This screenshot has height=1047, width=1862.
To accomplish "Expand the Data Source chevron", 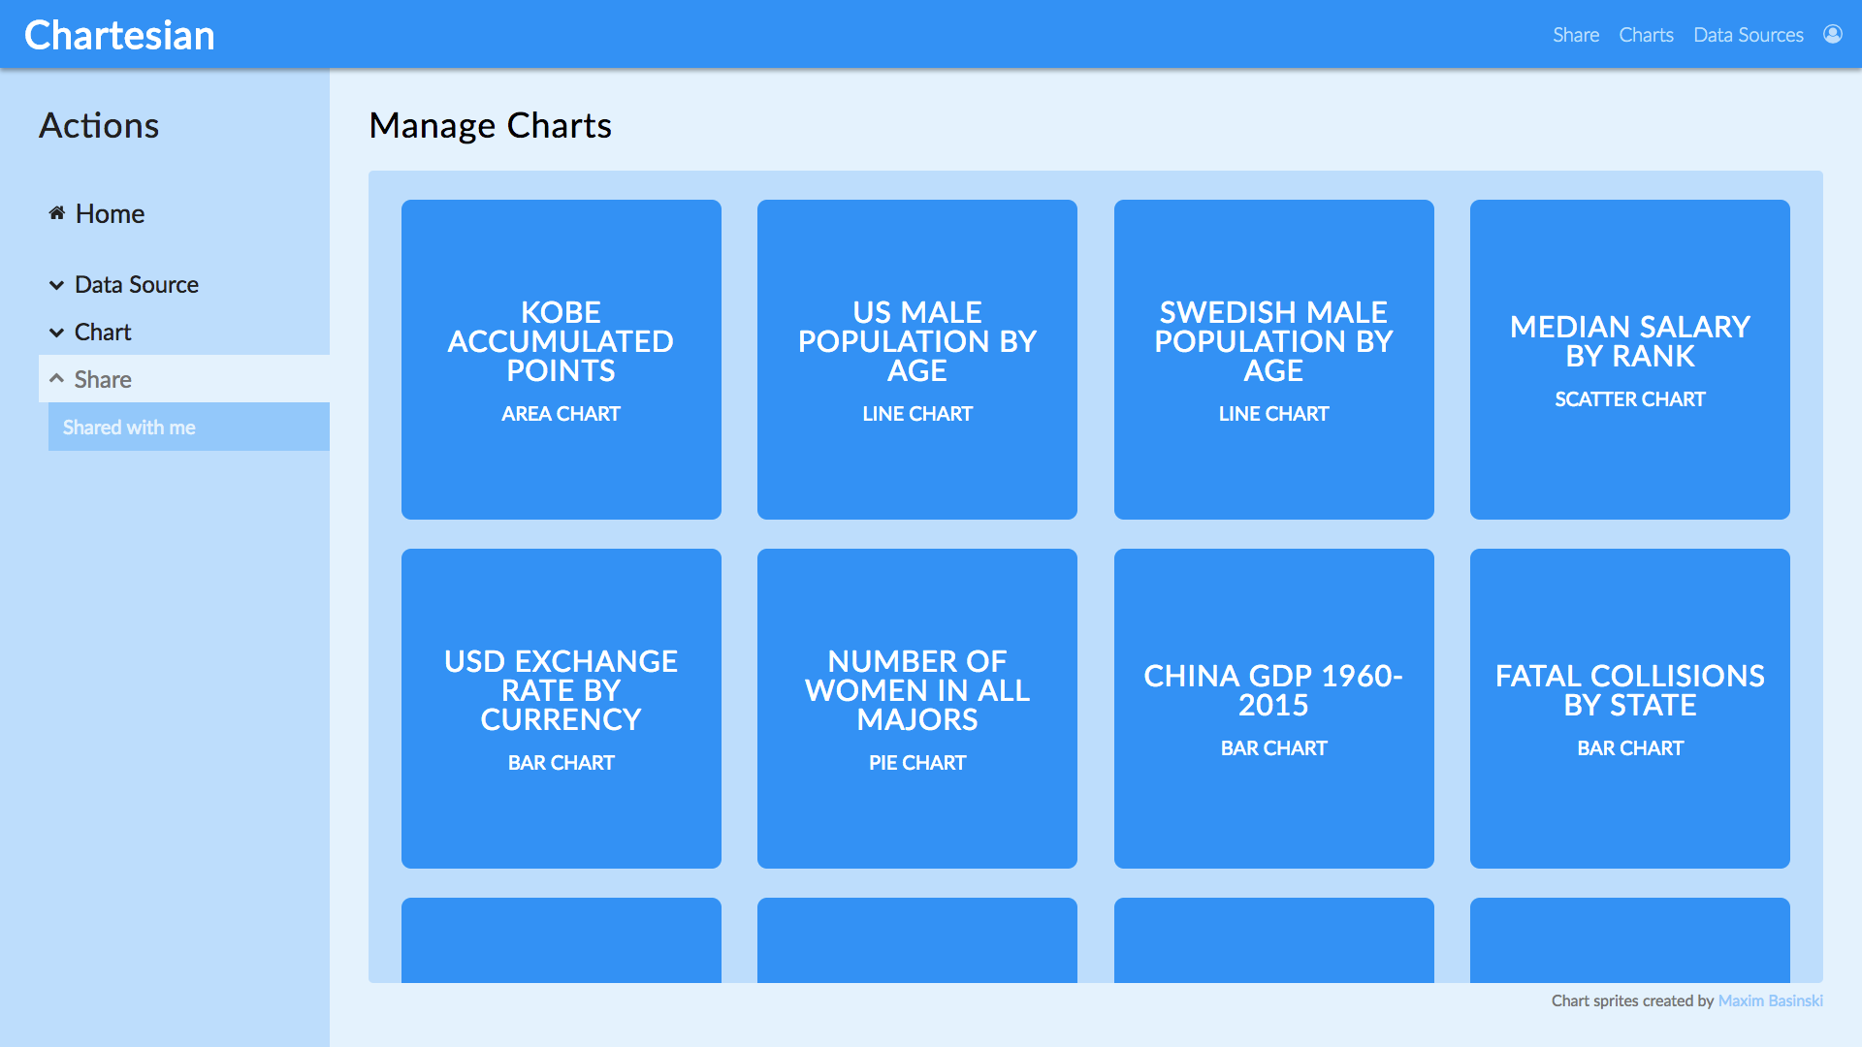I will point(56,285).
